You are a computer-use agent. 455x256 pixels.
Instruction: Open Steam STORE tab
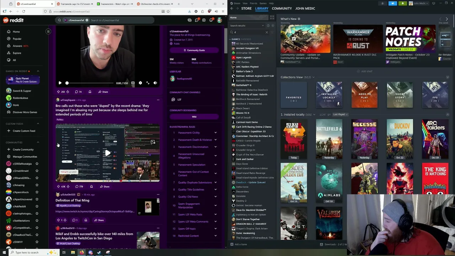[246, 8]
